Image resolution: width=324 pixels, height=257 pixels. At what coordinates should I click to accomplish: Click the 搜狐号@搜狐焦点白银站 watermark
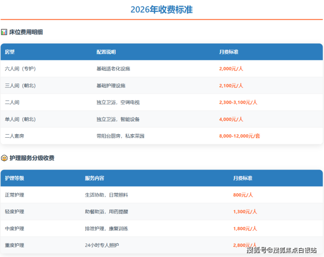282,250
